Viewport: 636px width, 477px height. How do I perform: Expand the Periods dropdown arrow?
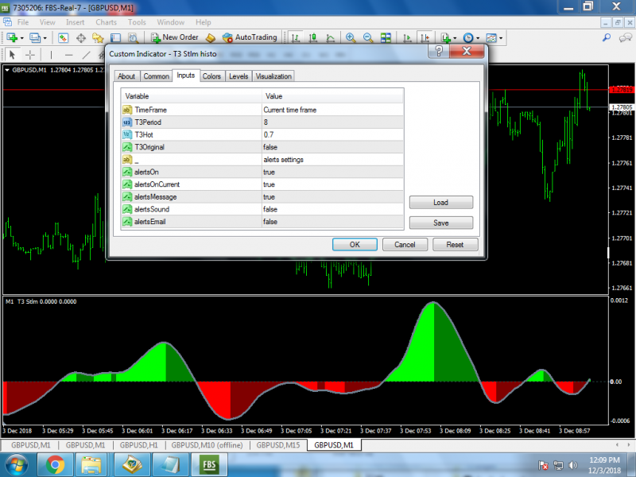478,38
